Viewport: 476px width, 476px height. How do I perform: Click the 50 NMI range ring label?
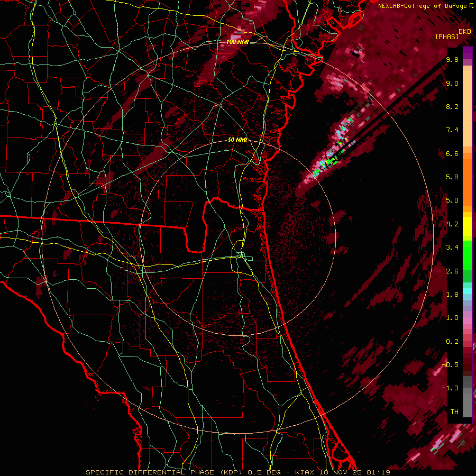click(x=237, y=140)
